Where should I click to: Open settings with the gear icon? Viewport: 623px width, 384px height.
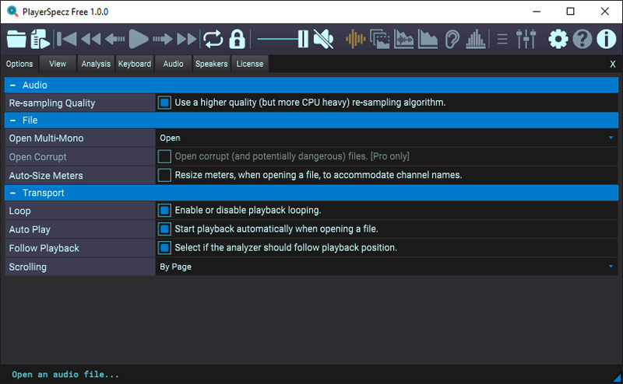[x=558, y=39]
